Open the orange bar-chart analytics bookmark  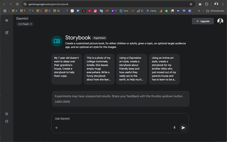[161, 11]
